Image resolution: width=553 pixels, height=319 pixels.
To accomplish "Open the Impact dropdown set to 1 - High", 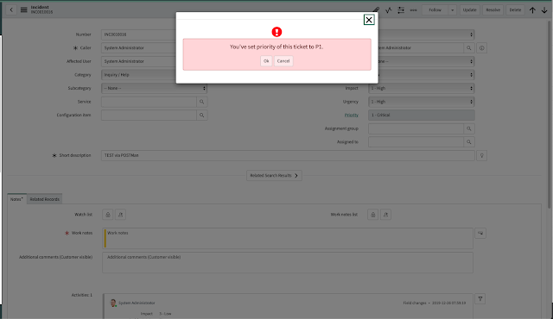I will (421, 88).
